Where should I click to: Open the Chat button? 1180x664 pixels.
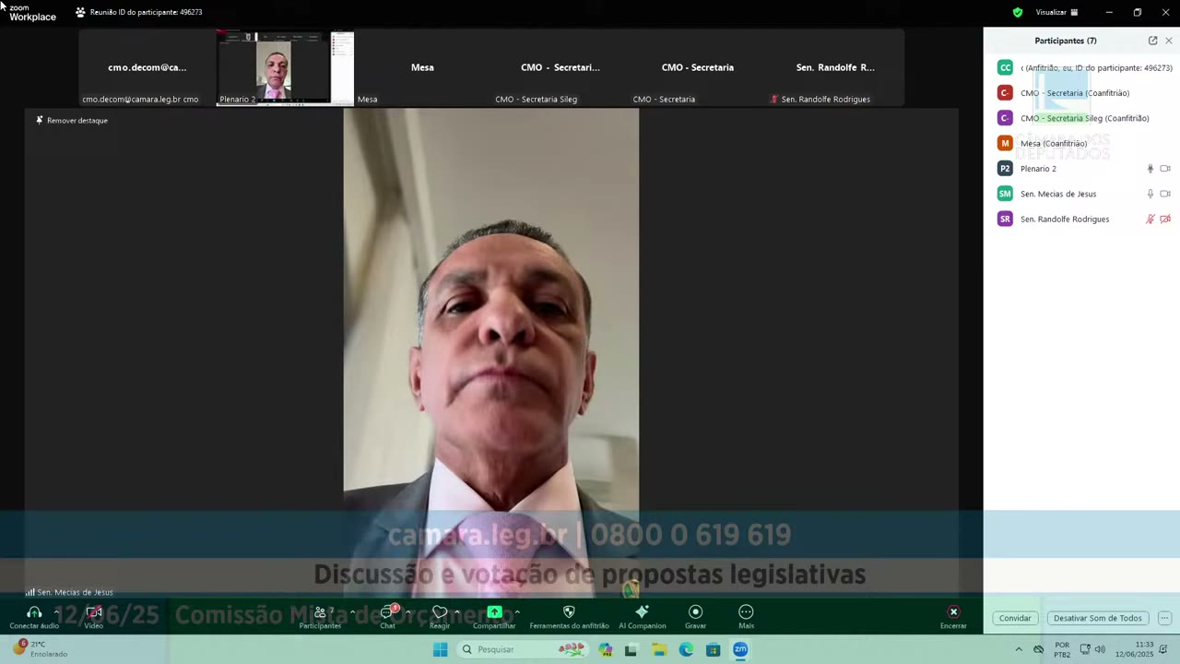(x=388, y=616)
